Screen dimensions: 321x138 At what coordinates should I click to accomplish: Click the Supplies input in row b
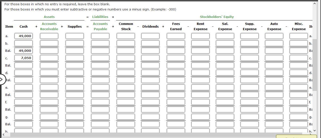click(x=75, y=43)
